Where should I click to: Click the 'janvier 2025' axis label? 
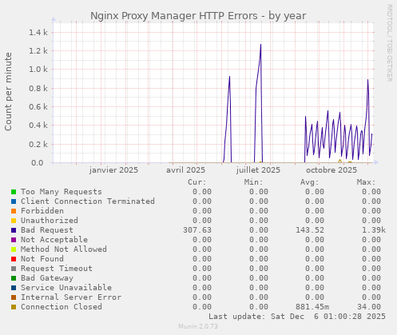[113, 170]
